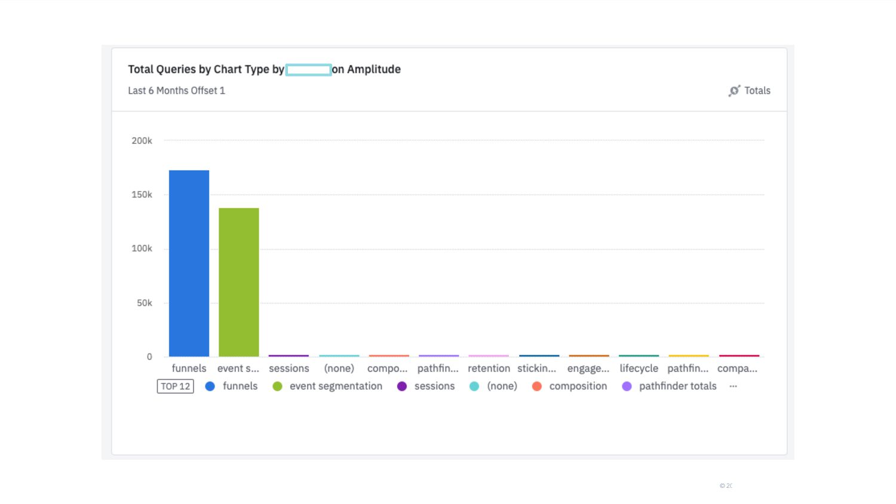
Task: Click the 'event s...' x-axis label
Action: 238,368
